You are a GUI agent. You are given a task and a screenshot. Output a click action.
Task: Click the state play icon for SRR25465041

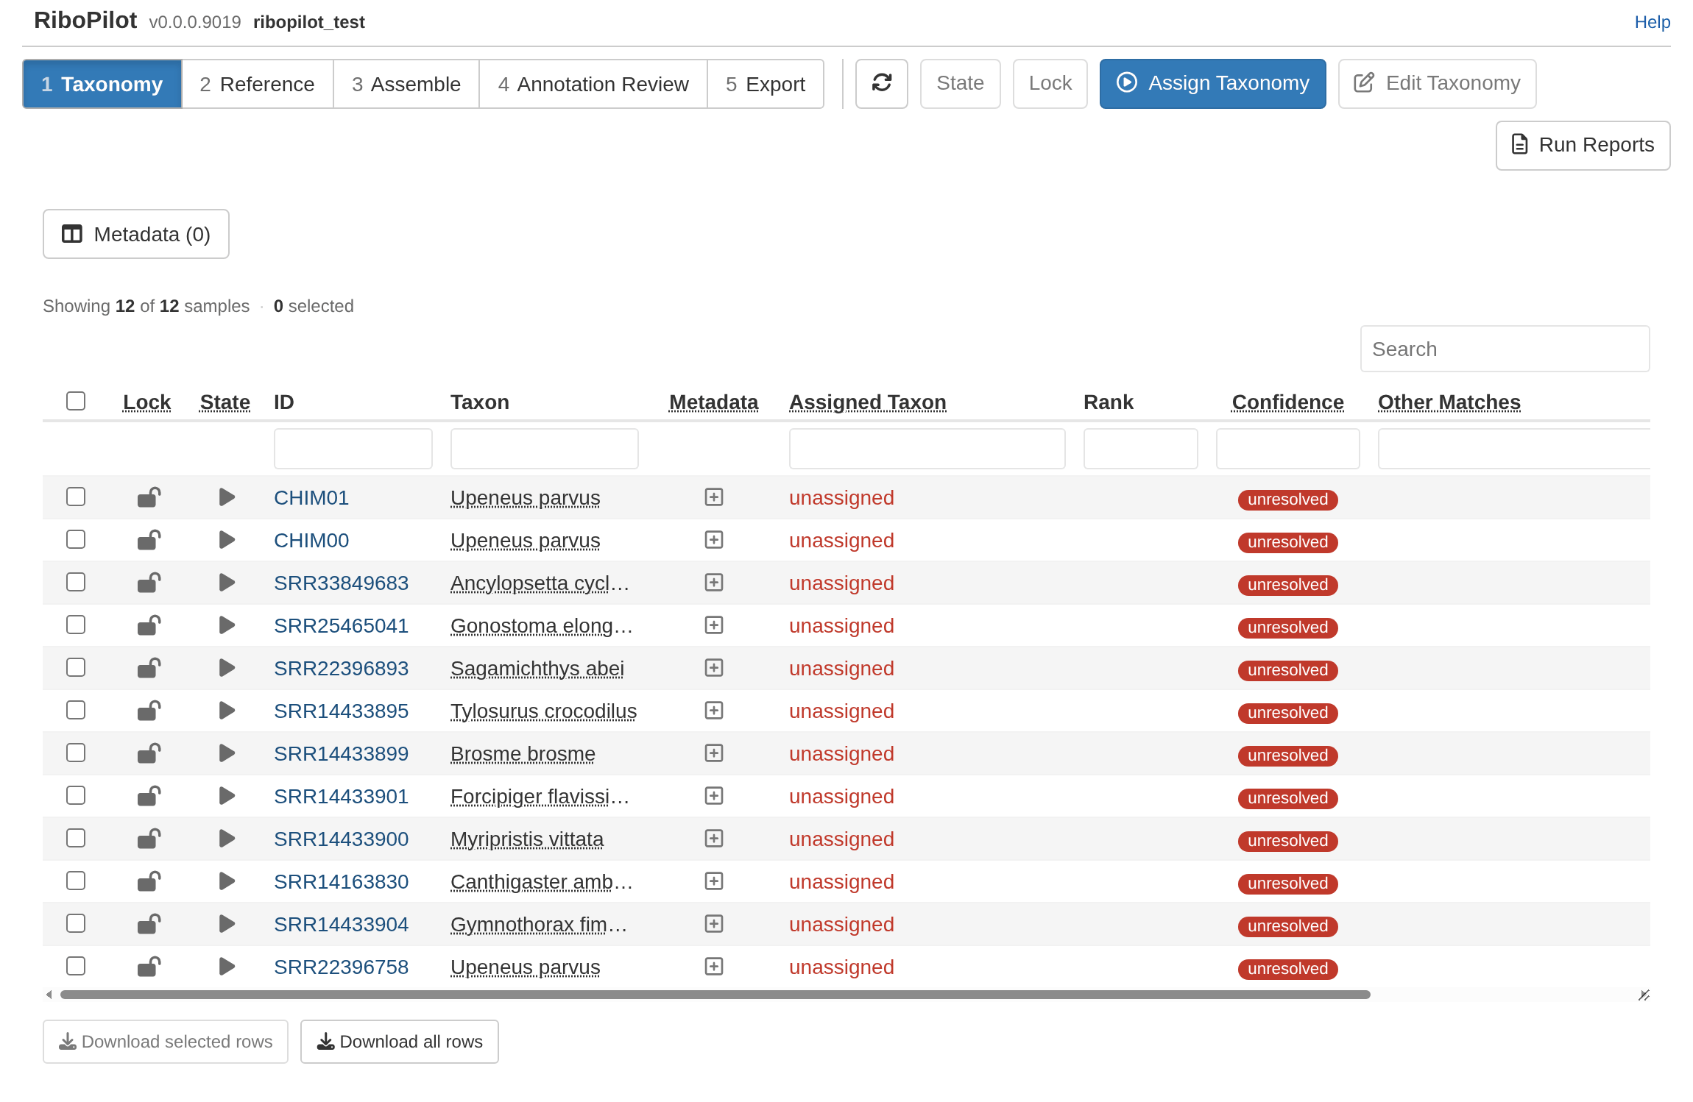pos(227,626)
